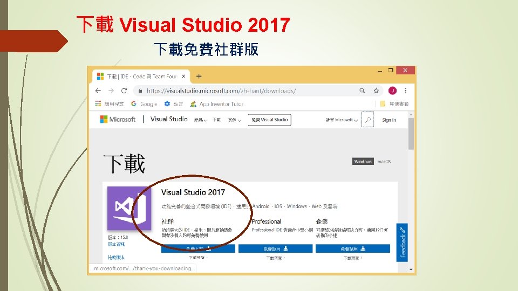Screen dimensions: 518x291
Task: Open 下載預覽 link under Enterprise
Action: click(x=353, y=258)
